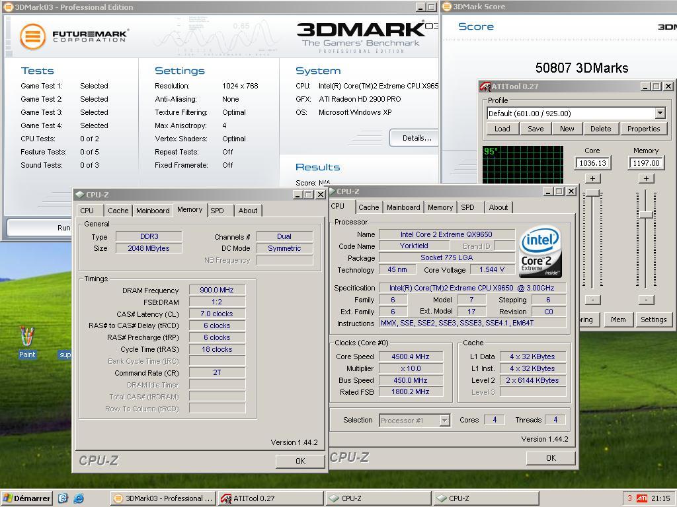Click the 3DMark Score window title icon
The image size is (677, 507).
pyautogui.click(x=448, y=7)
